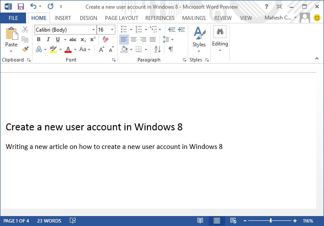Apply Text Effects with the outlined A icon
324x226 pixels.
39,49
